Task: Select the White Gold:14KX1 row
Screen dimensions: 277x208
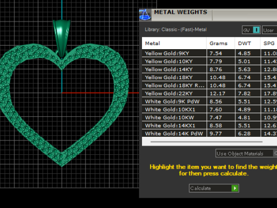Action: pos(209,125)
